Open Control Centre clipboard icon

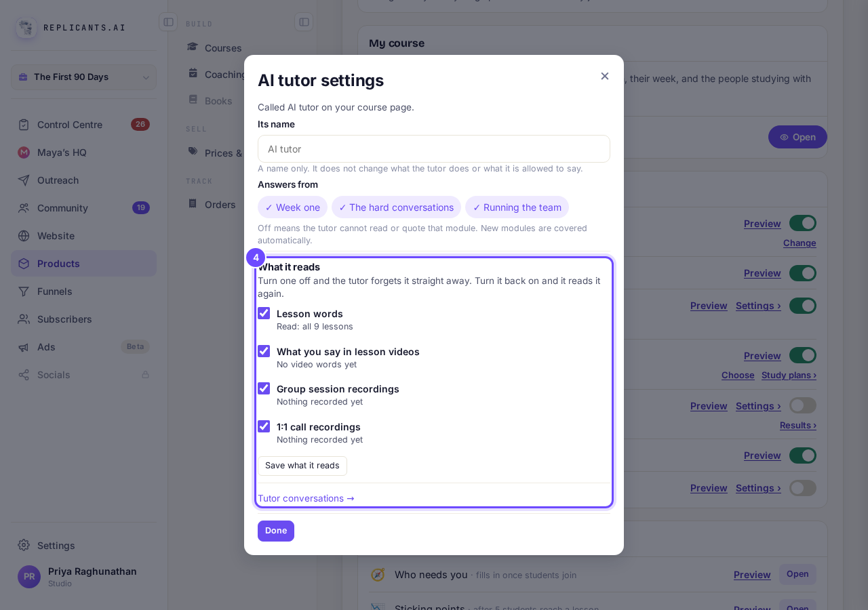click(x=24, y=125)
